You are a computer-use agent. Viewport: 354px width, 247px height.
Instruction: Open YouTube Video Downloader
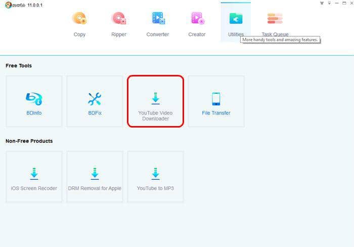click(x=155, y=101)
